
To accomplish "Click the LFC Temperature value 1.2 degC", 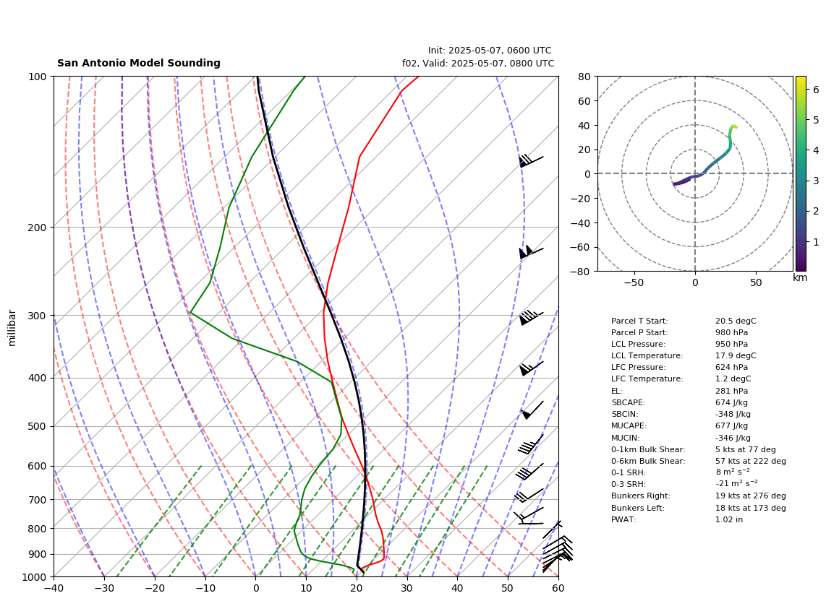I will (733, 379).
